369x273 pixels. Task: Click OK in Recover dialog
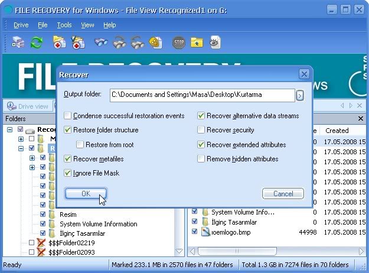point(86,194)
